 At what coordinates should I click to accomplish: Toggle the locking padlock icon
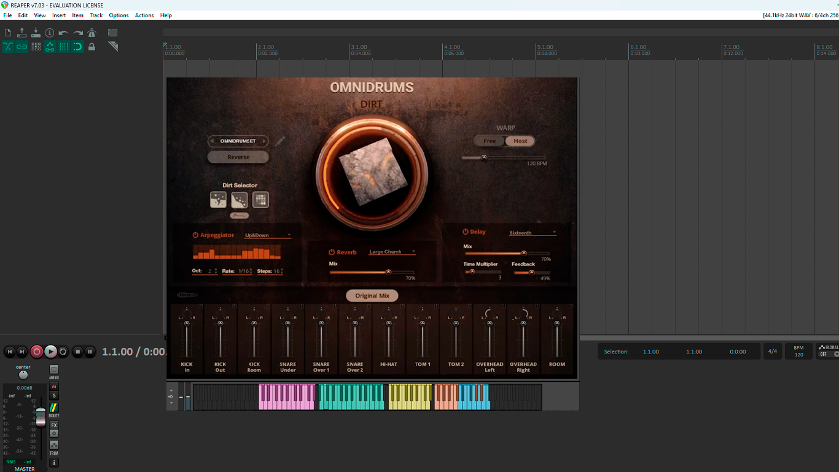92,47
